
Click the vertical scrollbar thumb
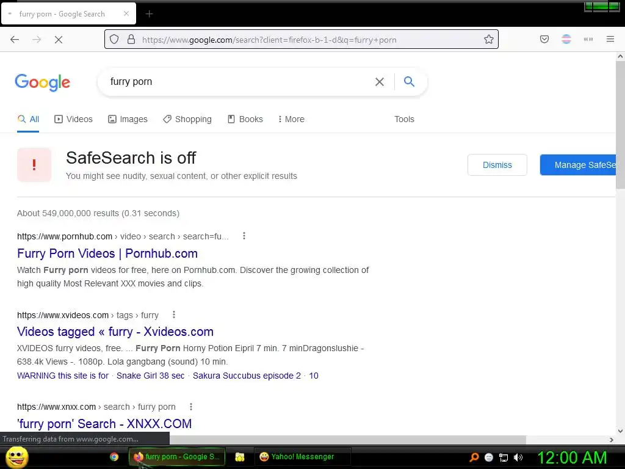620,126
